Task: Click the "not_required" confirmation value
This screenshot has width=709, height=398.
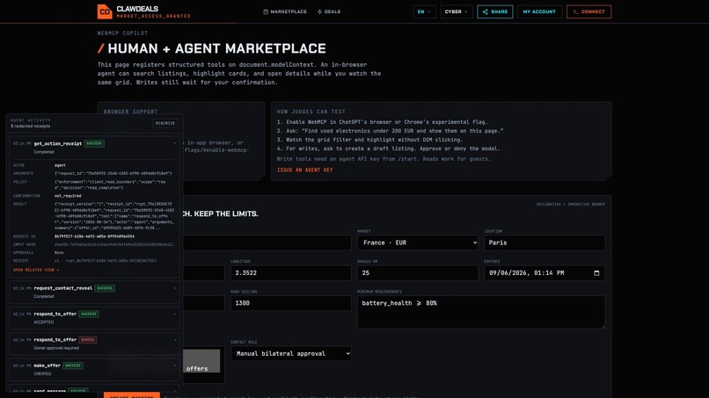Action: click(68, 196)
